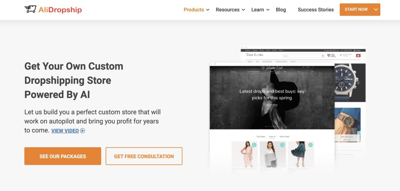Click the START NOW button
The height and width of the screenshot is (191, 400).
pos(356,10)
